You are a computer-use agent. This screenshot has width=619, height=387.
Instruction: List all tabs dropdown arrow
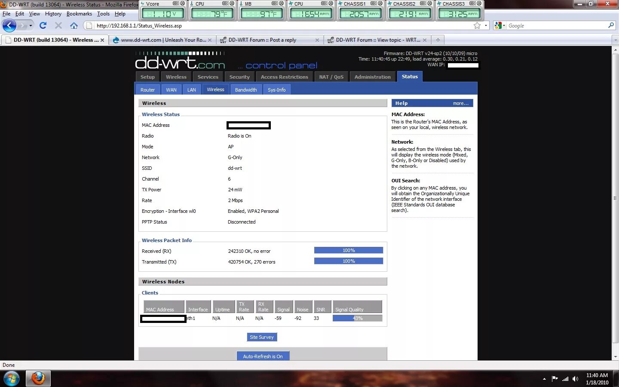point(615,40)
